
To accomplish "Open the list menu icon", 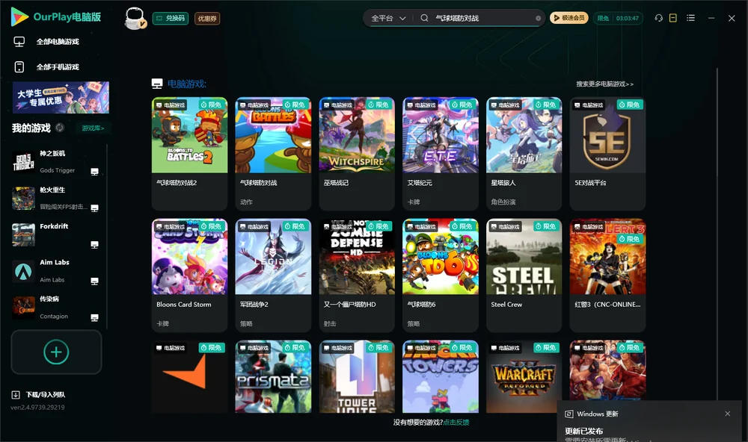I will [690, 18].
